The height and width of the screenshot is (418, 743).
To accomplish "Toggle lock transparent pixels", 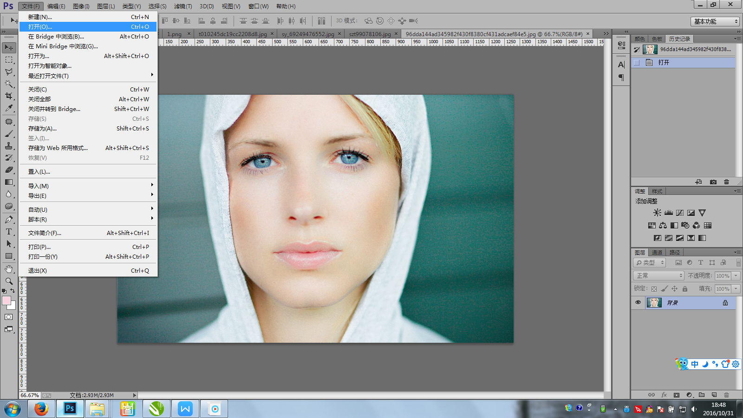I will (654, 289).
